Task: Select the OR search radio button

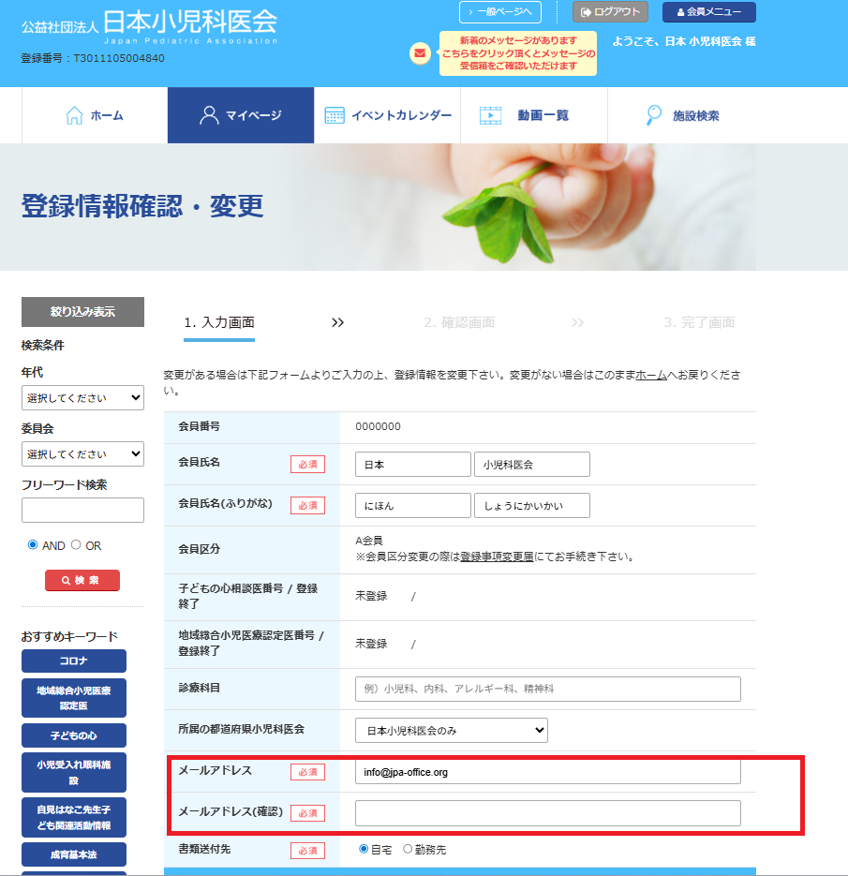Action: tap(77, 545)
